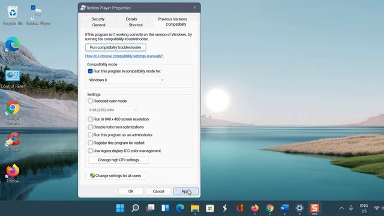
Task: Click Run compatibility troubleshooter button
Action: coord(116,47)
